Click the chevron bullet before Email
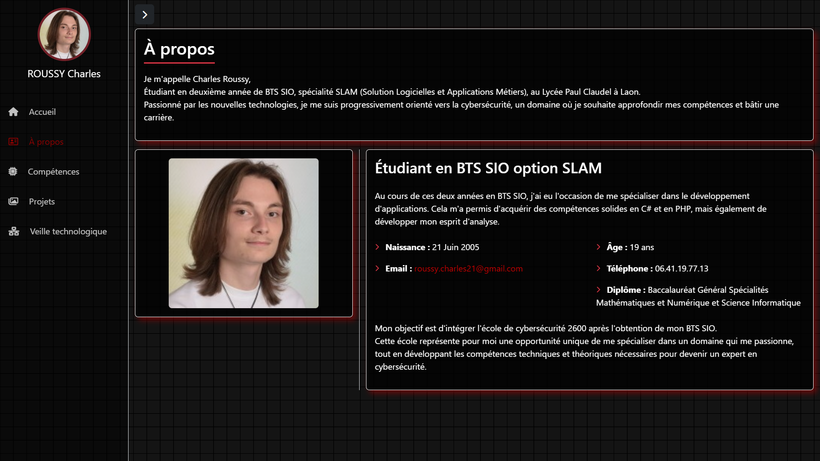820x461 pixels. [x=377, y=268]
